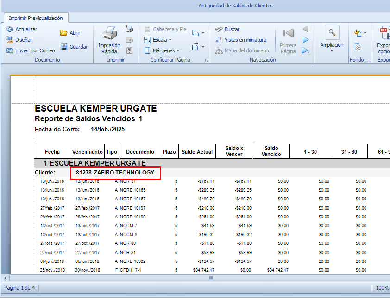Click Buscar binoculars icon
The width and height of the screenshot is (390, 298).
coord(219,29)
